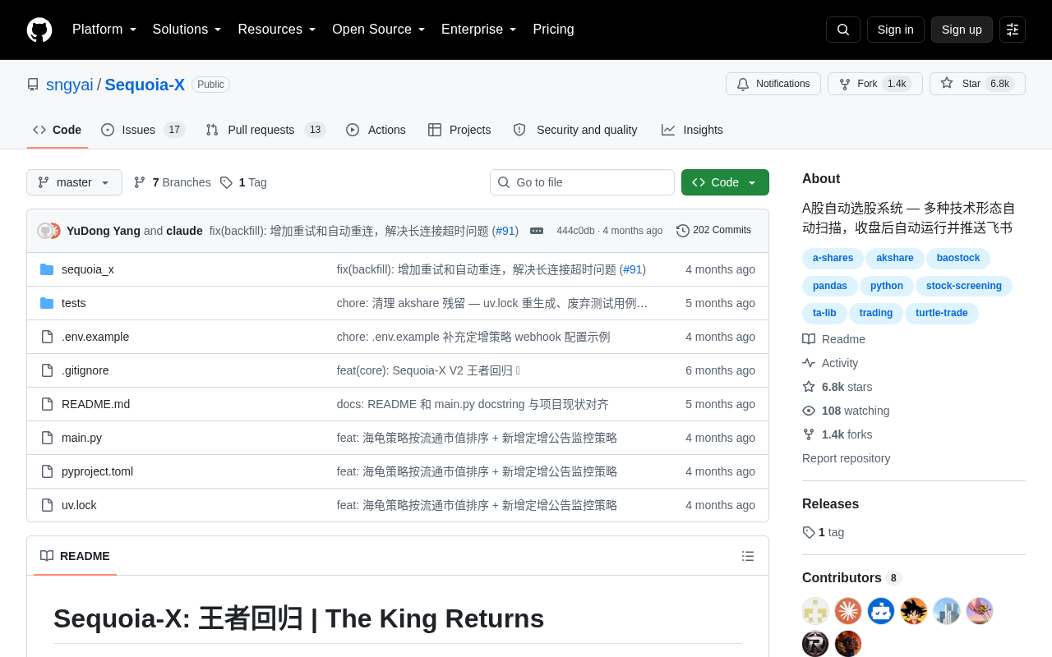The width and height of the screenshot is (1052, 657).
Task: Open pull request #91 link in commit header
Action: pyautogui.click(x=505, y=231)
